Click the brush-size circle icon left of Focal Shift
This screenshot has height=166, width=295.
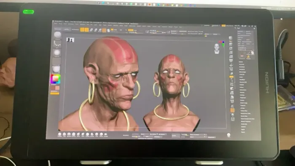(x=147, y=32)
